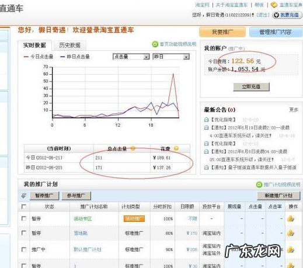
Task: Click the 2012年6月19日 notice icon
Action: [x=206, y=128]
